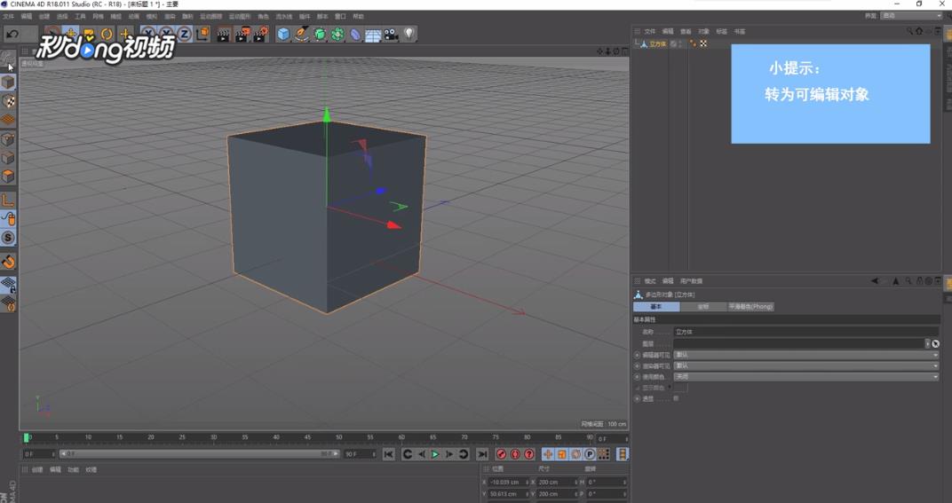Open the 使用颜色 dropdown

coord(805,376)
